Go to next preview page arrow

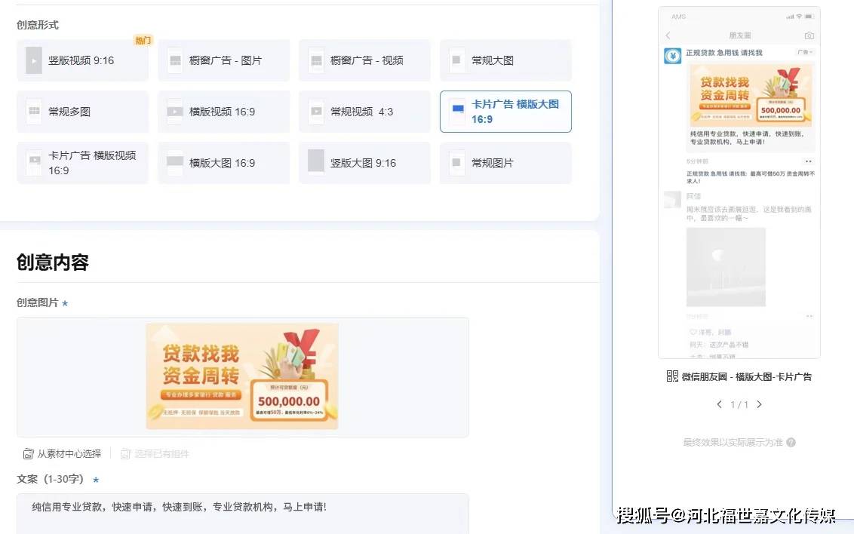[x=759, y=404]
